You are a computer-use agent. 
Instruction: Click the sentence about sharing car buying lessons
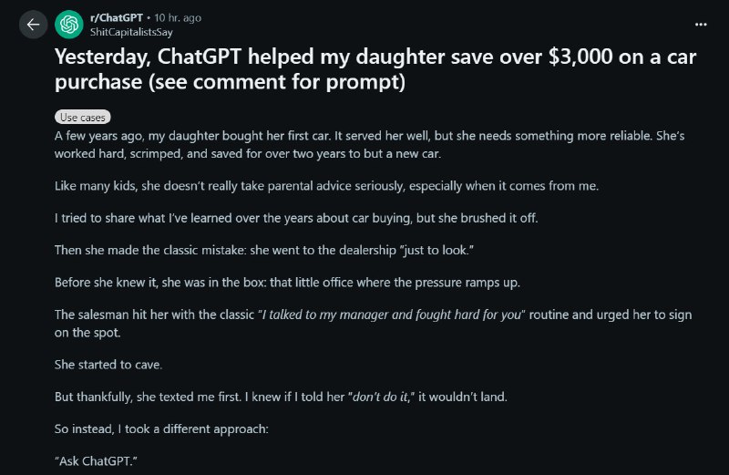296,218
